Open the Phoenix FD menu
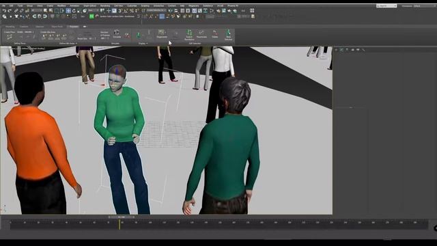437x246 pixels. pyautogui.click(x=233, y=5)
